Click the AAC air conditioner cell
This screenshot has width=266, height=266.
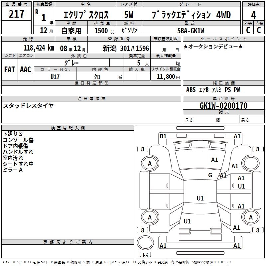click(x=26, y=69)
